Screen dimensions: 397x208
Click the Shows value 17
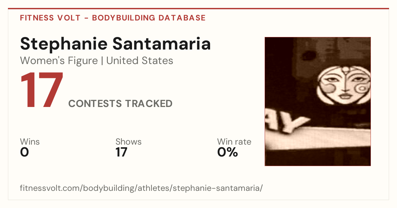click(121, 152)
